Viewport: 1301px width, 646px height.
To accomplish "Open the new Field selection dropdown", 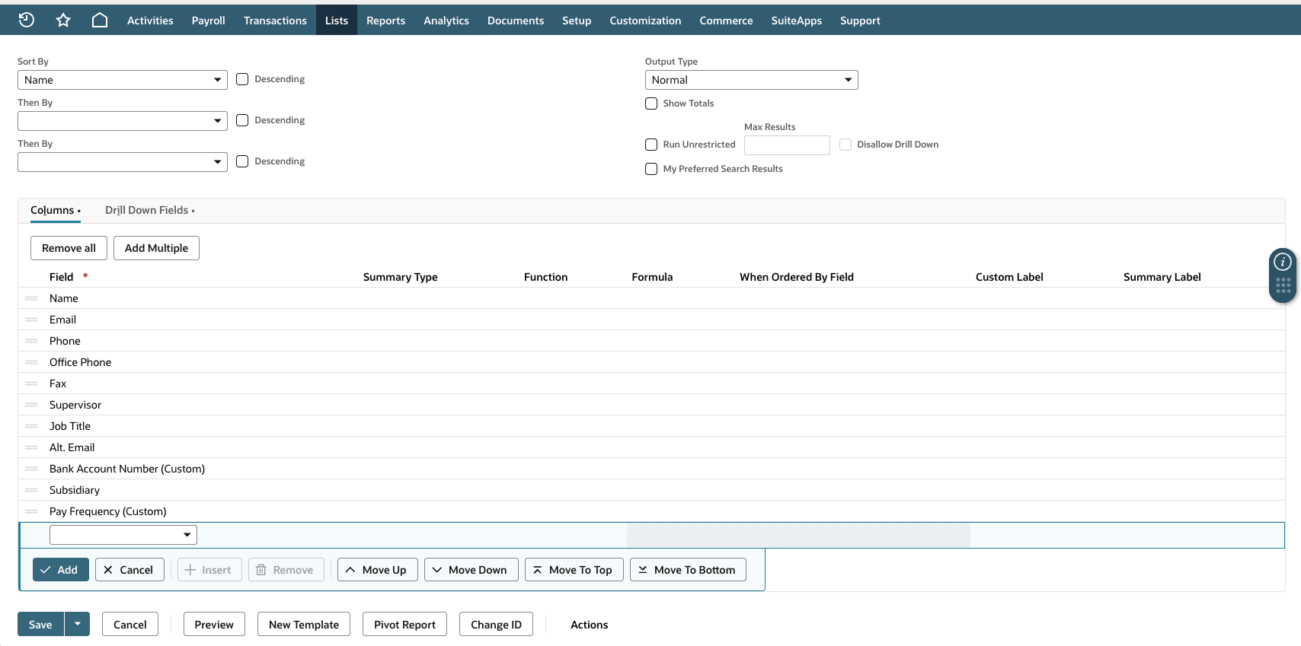I will pos(123,535).
